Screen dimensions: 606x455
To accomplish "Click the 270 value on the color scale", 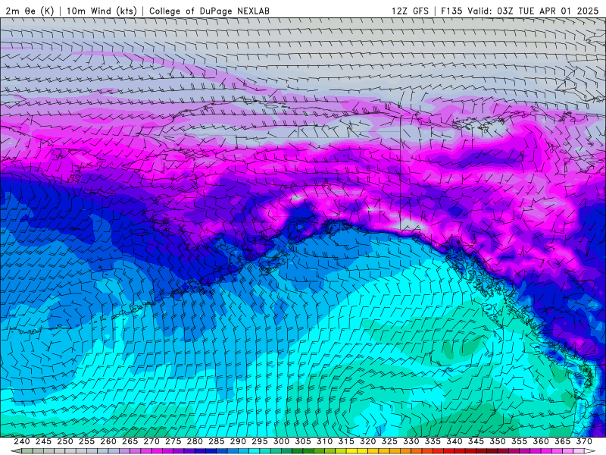I will pos(151,441).
